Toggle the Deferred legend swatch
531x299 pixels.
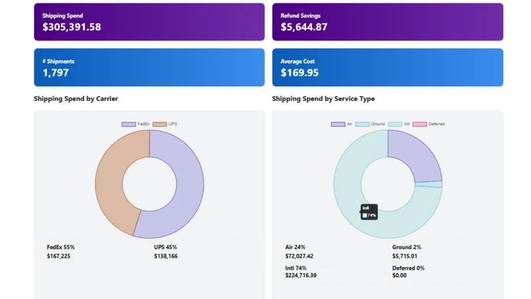[419, 124]
